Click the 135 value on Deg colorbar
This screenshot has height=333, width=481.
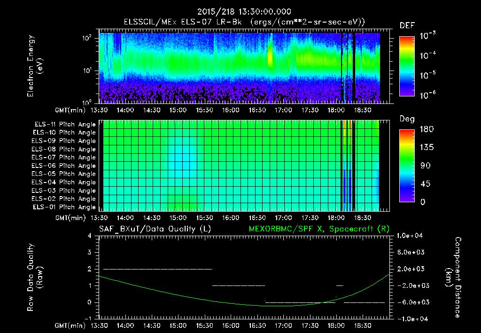[x=427, y=148]
